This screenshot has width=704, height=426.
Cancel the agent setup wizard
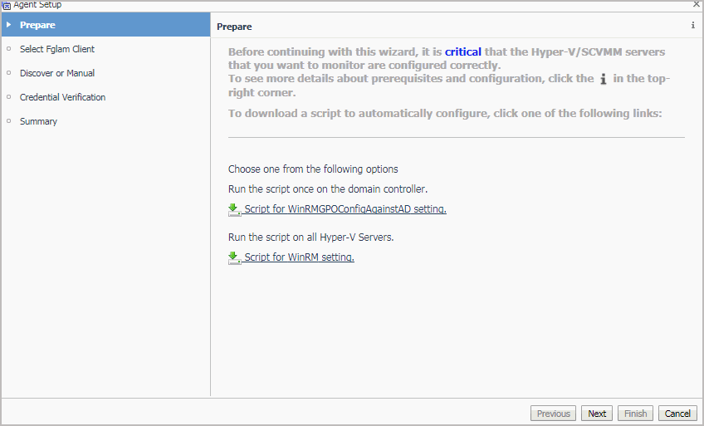[x=677, y=414]
